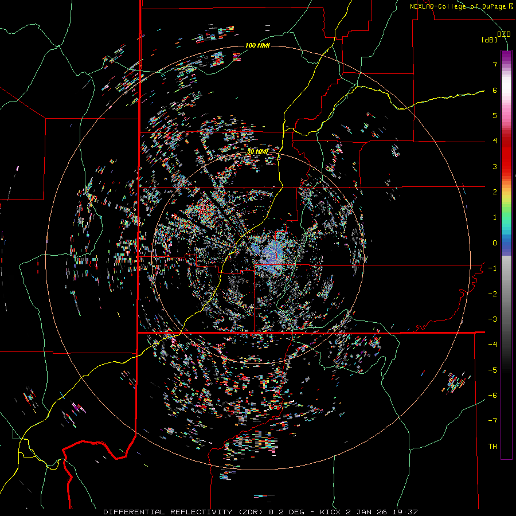Select the -7 dB scale tick label
Viewport: 516px width, 516px height.
click(492, 421)
